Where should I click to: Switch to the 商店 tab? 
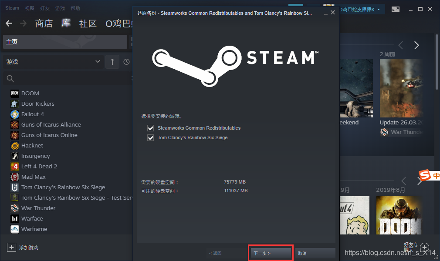pos(44,23)
